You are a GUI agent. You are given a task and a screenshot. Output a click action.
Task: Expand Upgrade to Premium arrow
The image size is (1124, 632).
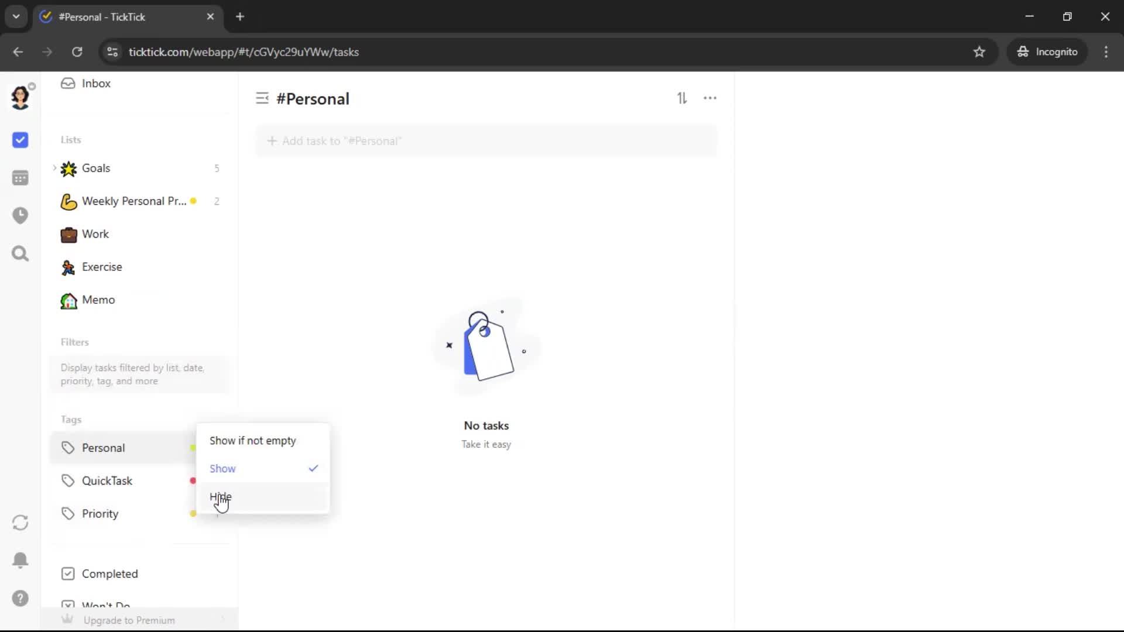222,620
